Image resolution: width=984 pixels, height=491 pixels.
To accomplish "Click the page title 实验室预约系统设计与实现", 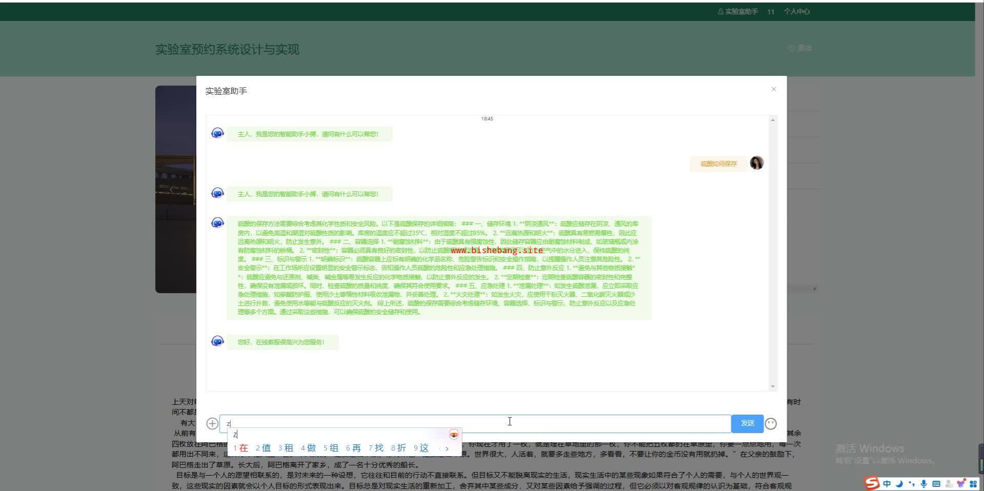I will (x=227, y=49).
